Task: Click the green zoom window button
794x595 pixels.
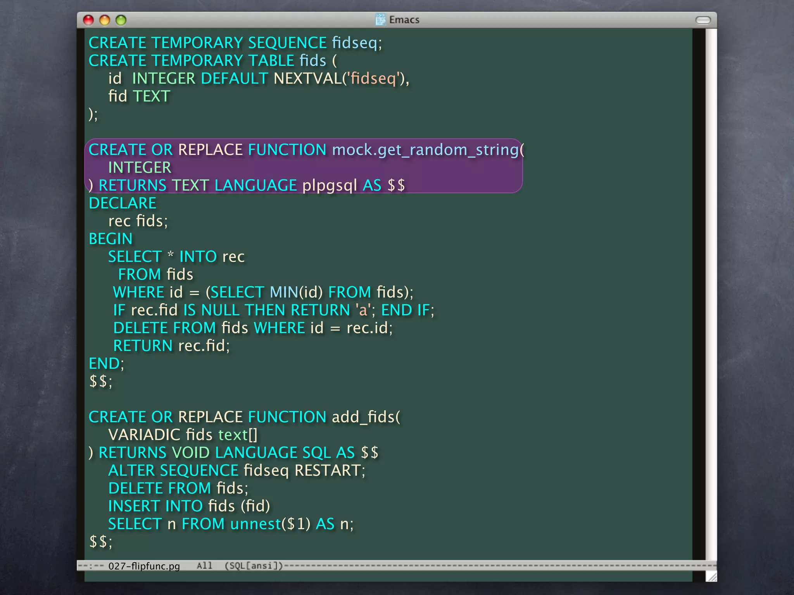Action: click(x=121, y=20)
